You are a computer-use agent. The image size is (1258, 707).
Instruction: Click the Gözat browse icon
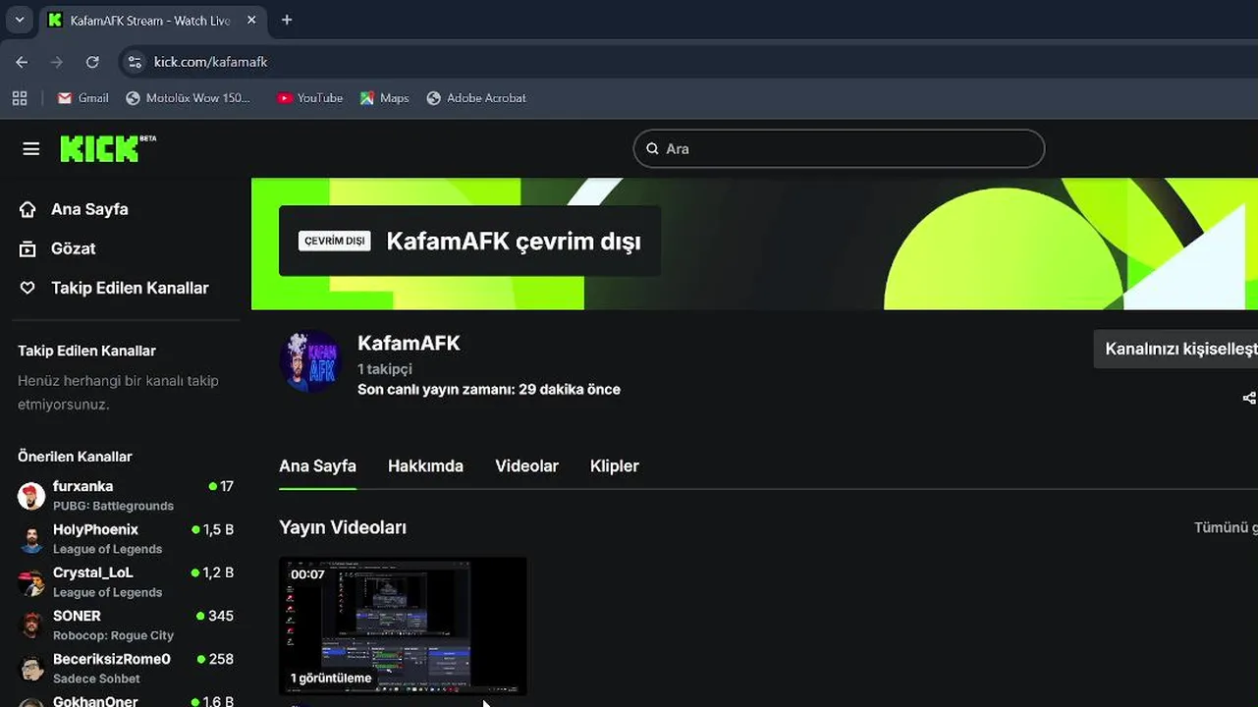(27, 248)
